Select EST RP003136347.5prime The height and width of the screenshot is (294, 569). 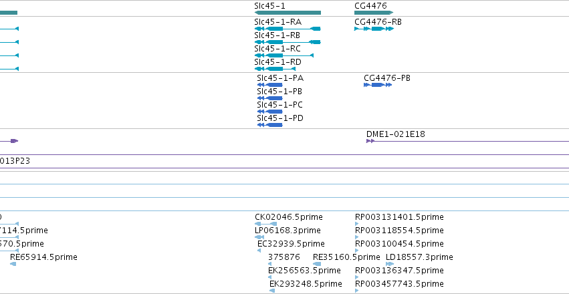399,271
